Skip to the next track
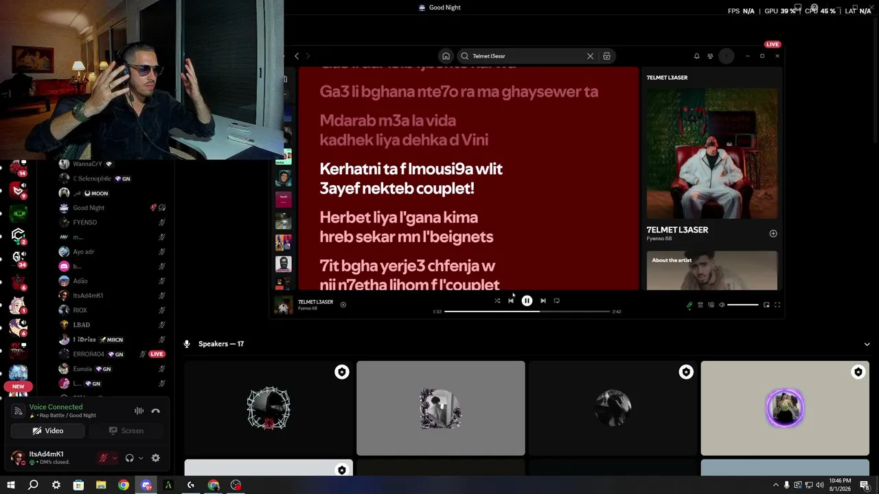This screenshot has width=879, height=494. click(x=543, y=301)
